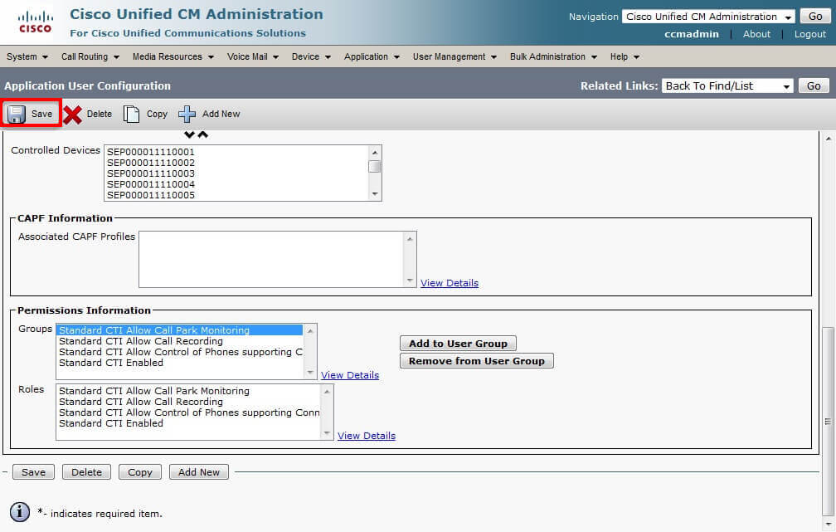Screen dimensions: 836x532
Task: Click Go next to Navigation dropdown
Action: (x=815, y=16)
